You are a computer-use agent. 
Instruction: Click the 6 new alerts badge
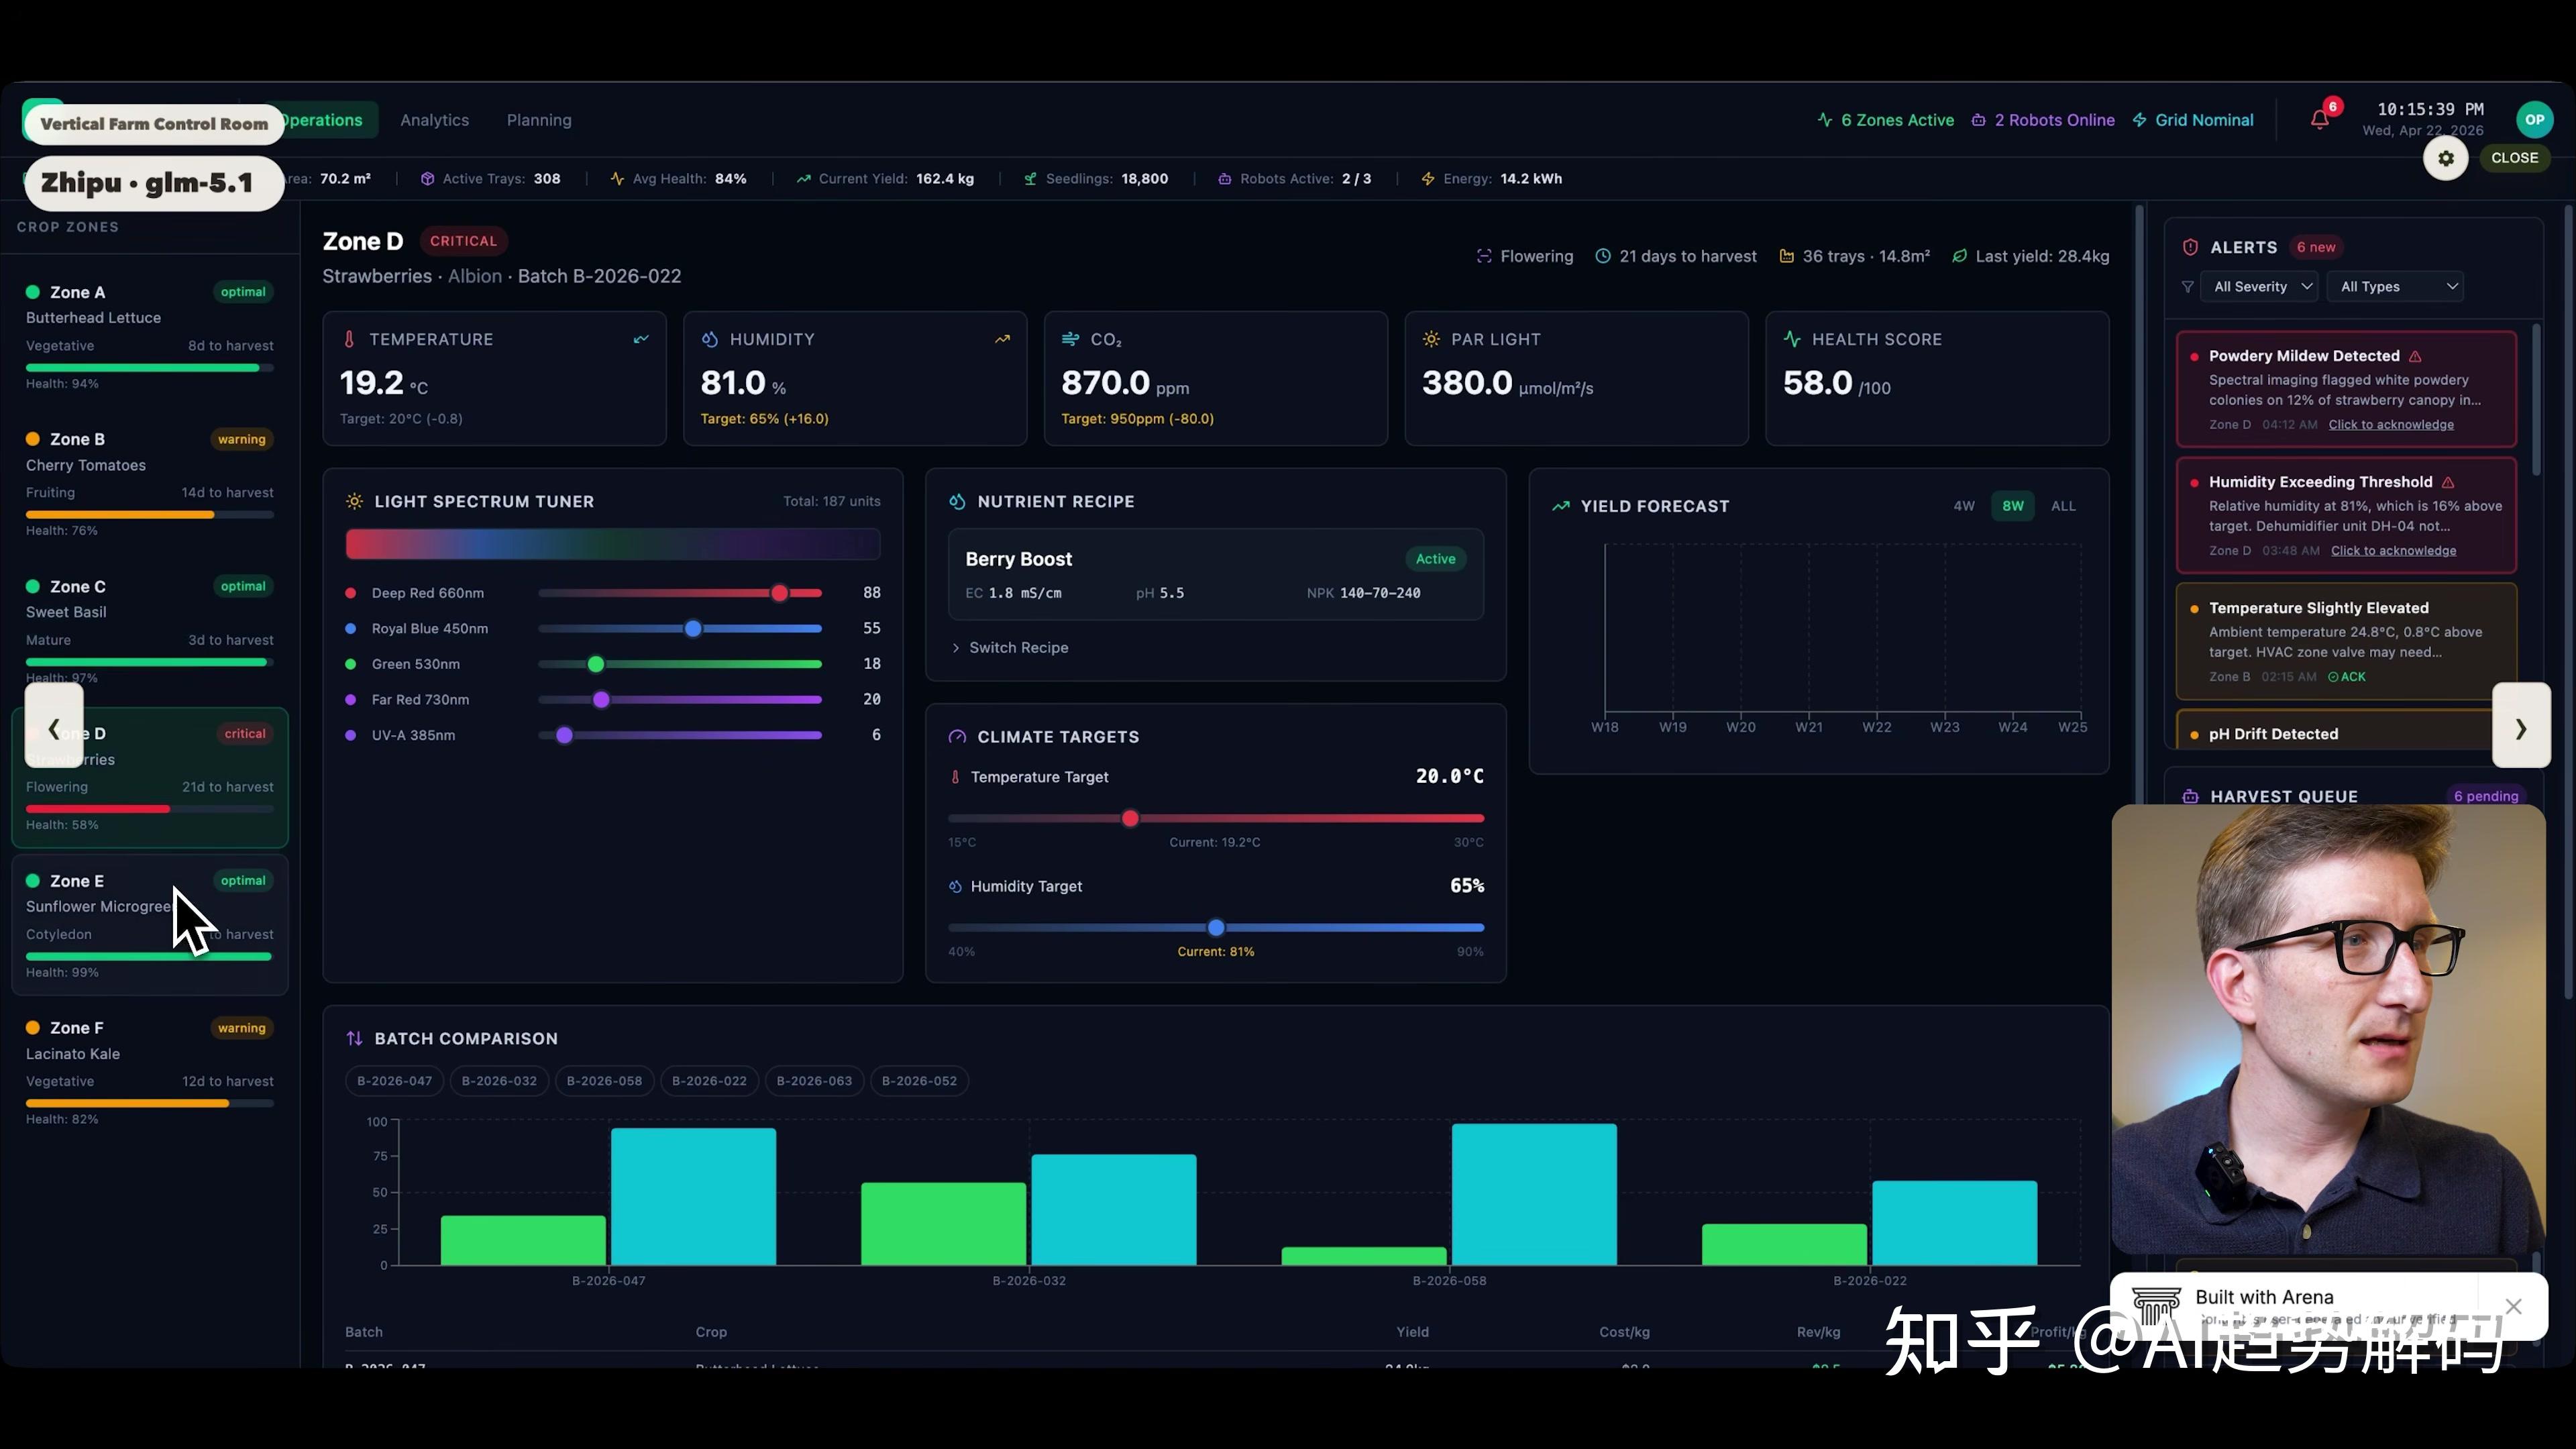[x=2316, y=247]
